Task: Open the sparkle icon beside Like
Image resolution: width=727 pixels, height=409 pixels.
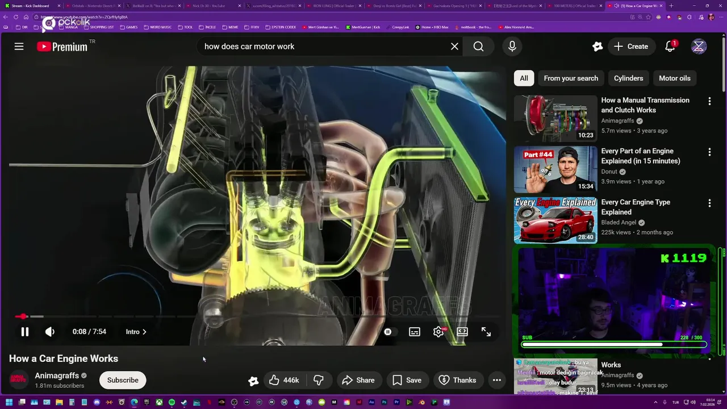Action: coord(253,381)
